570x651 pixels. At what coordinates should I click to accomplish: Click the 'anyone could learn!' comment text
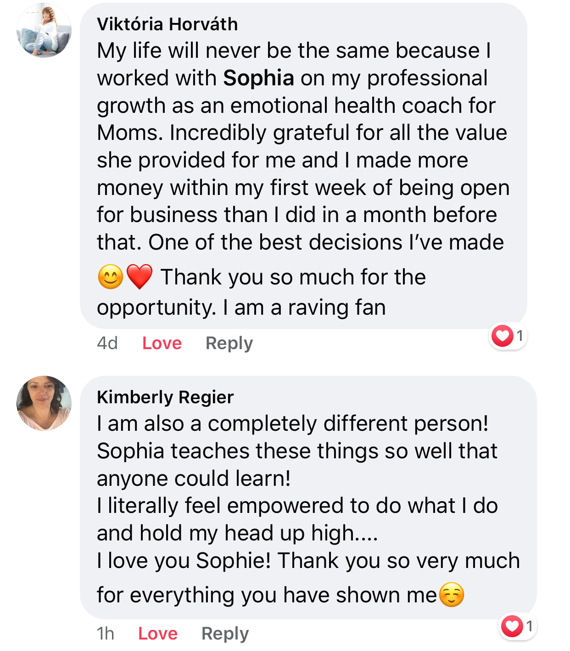click(194, 479)
